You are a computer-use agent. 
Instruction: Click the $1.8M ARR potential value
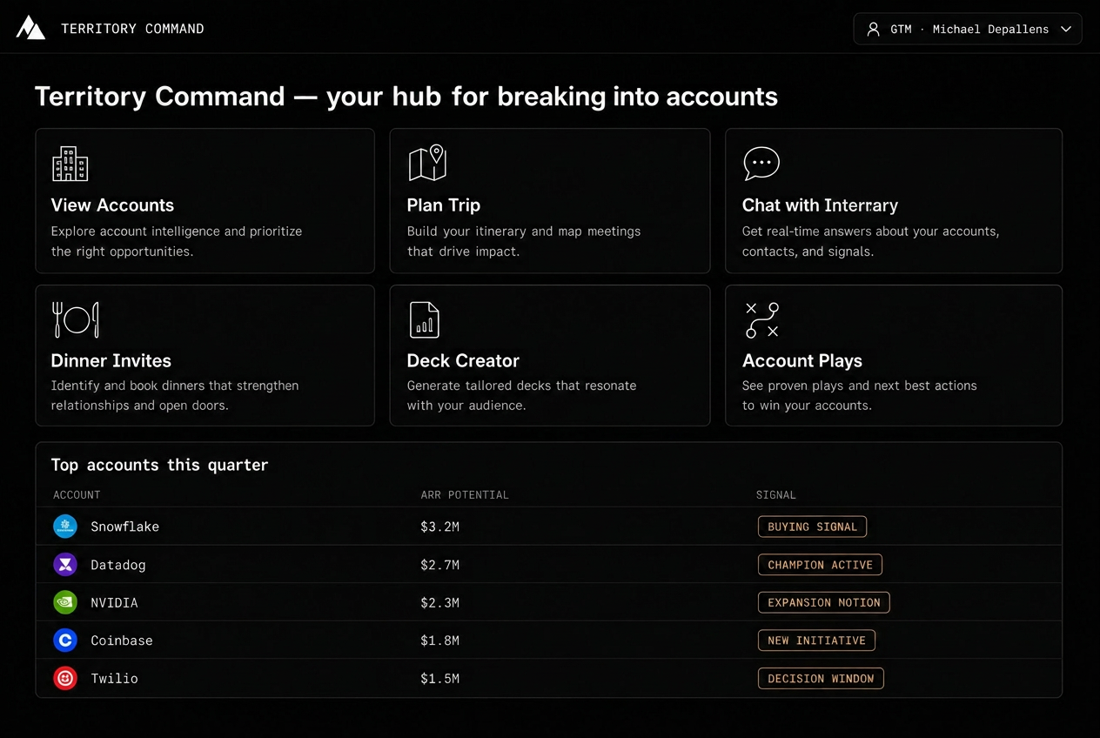pyautogui.click(x=439, y=641)
